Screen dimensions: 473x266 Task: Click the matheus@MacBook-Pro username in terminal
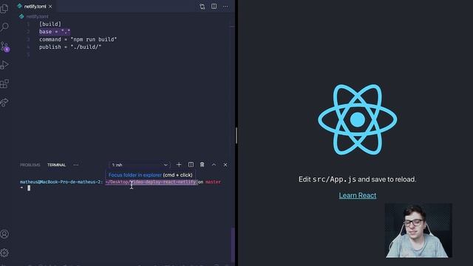coord(61,182)
